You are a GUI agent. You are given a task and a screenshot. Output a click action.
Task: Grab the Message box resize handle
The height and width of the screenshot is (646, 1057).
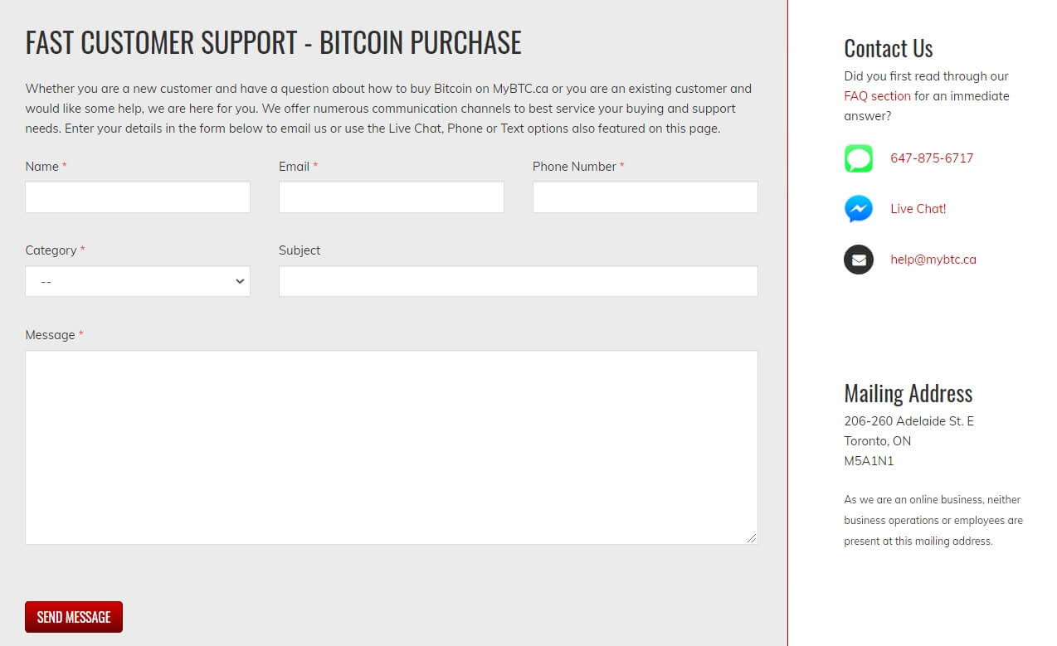coord(752,538)
